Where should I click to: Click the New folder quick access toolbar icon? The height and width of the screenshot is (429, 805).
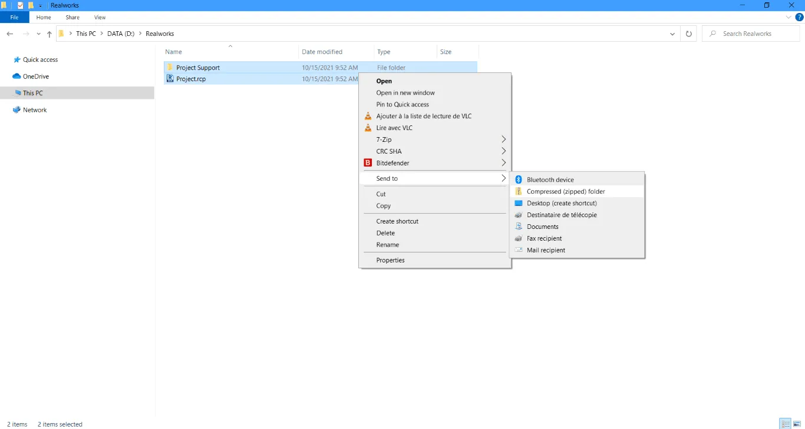click(x=31, y=5)
